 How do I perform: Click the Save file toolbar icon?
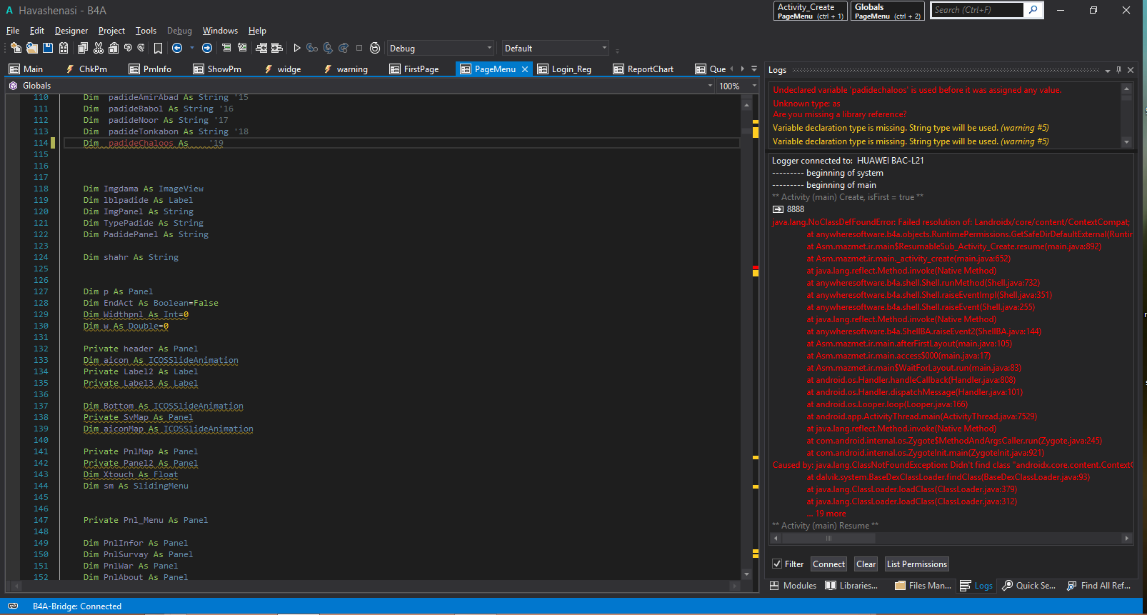click(x=48, y=48)
